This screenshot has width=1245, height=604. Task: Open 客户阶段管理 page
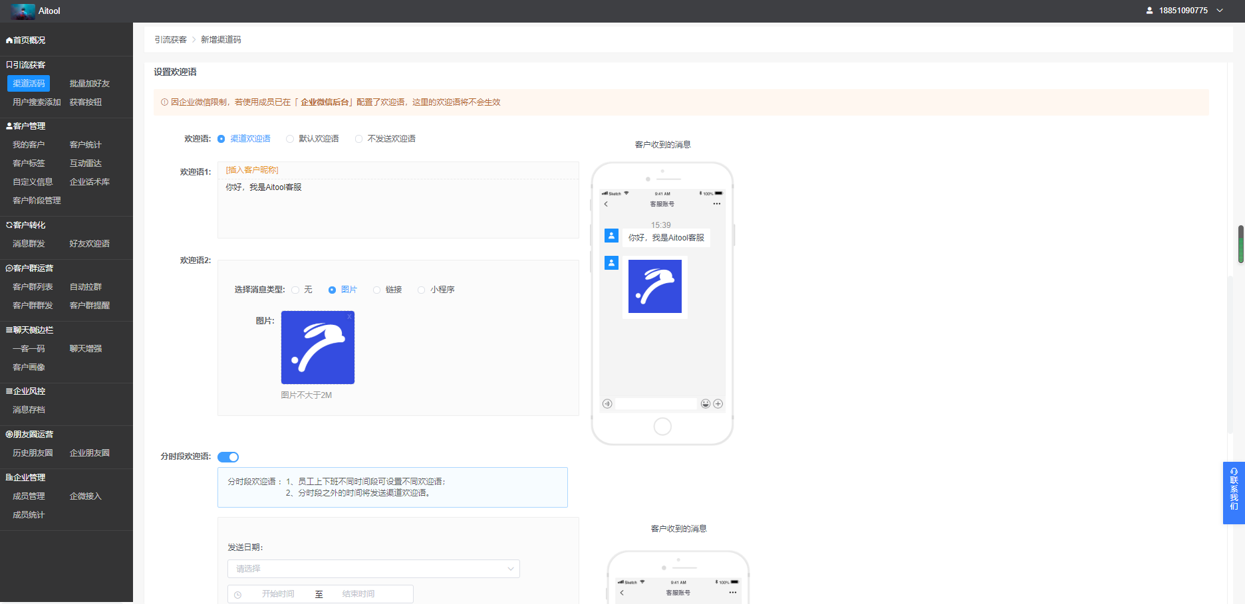(x=37, y=201)
